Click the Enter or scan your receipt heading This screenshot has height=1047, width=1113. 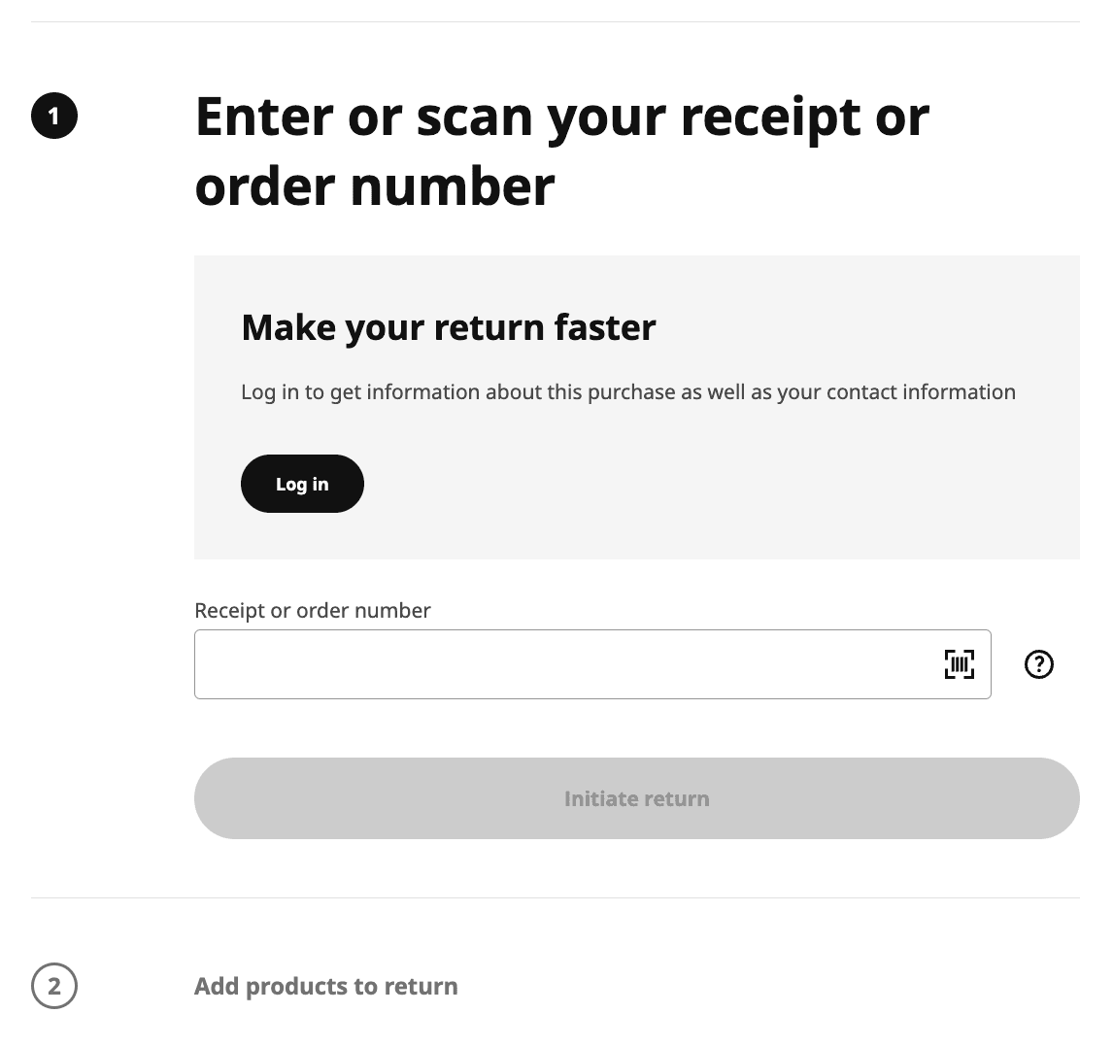point(562,151)
